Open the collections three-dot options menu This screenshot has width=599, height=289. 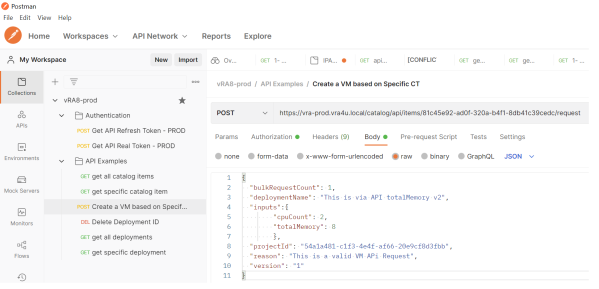(x=195, y=82)
